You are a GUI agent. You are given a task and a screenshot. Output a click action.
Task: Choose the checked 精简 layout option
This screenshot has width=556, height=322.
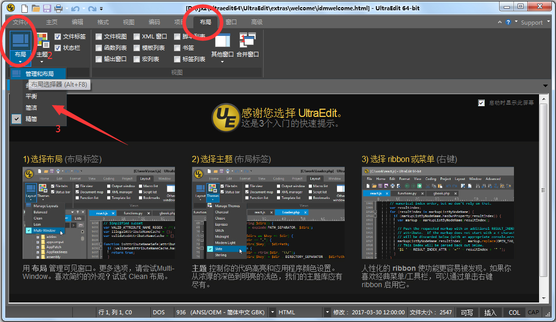coord(38,119)
